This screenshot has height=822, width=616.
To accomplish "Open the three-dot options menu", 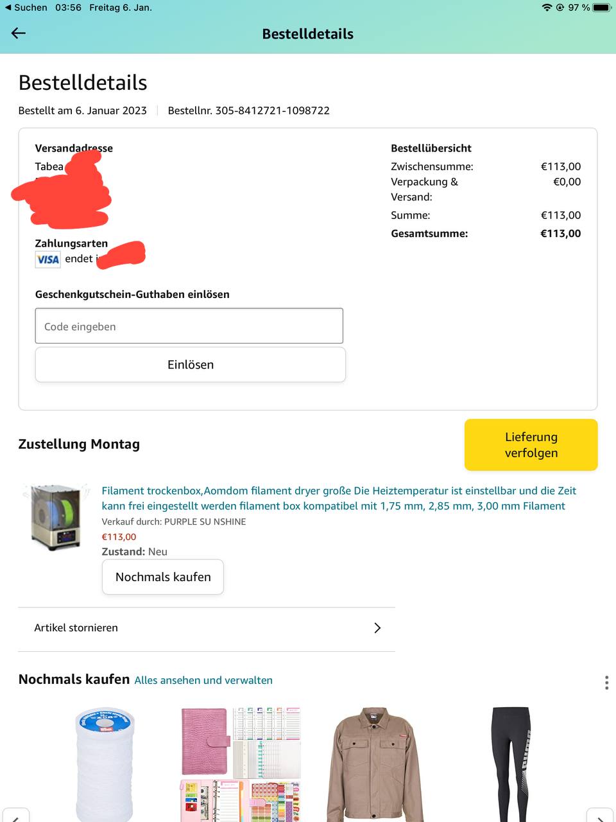I will pyautogui.click(x=606, y=682).
